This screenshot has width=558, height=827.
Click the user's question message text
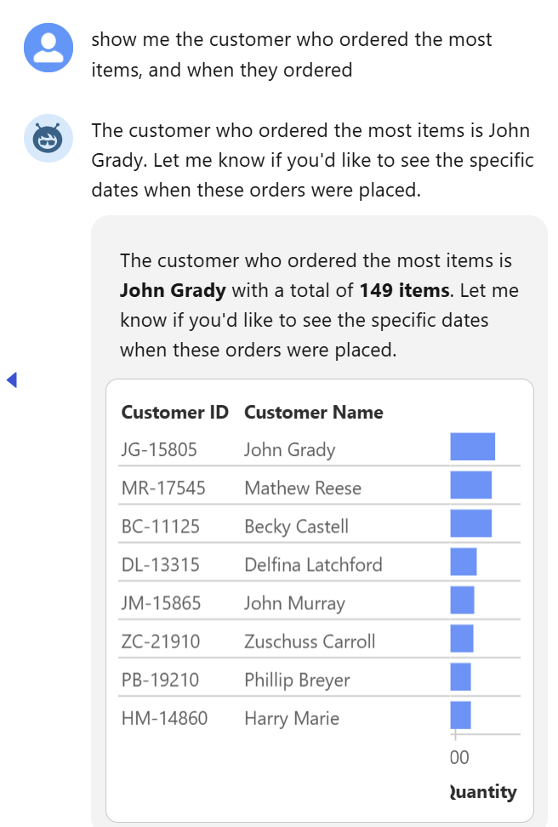tap(292, 54)
